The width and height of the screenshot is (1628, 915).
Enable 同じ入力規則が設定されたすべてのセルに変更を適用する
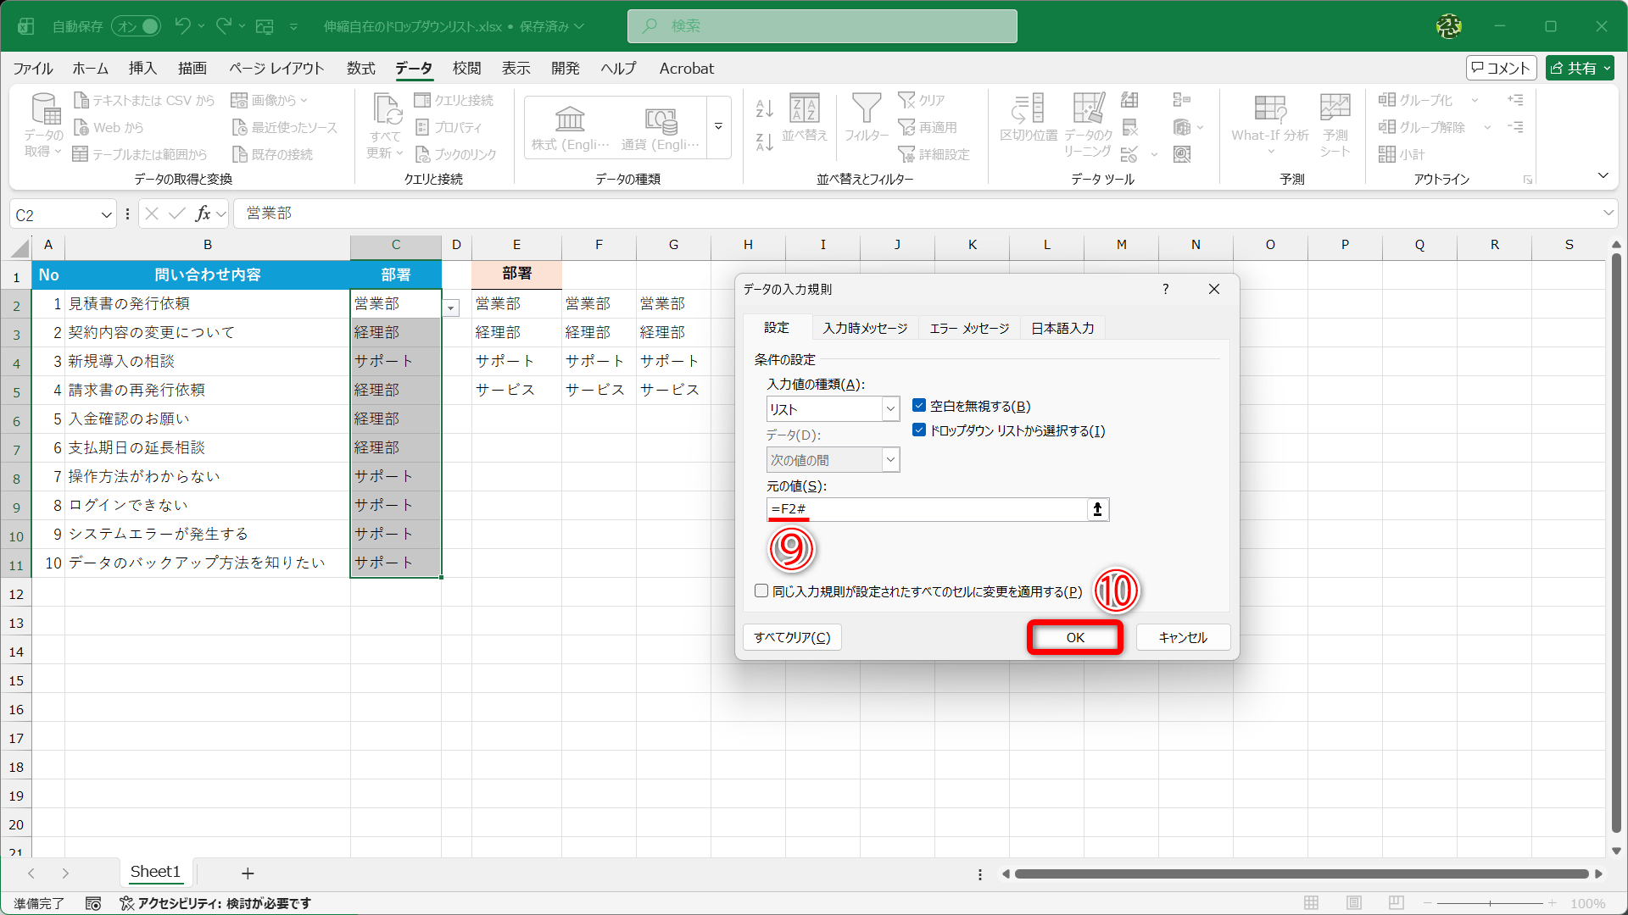(x=761, y=591)
